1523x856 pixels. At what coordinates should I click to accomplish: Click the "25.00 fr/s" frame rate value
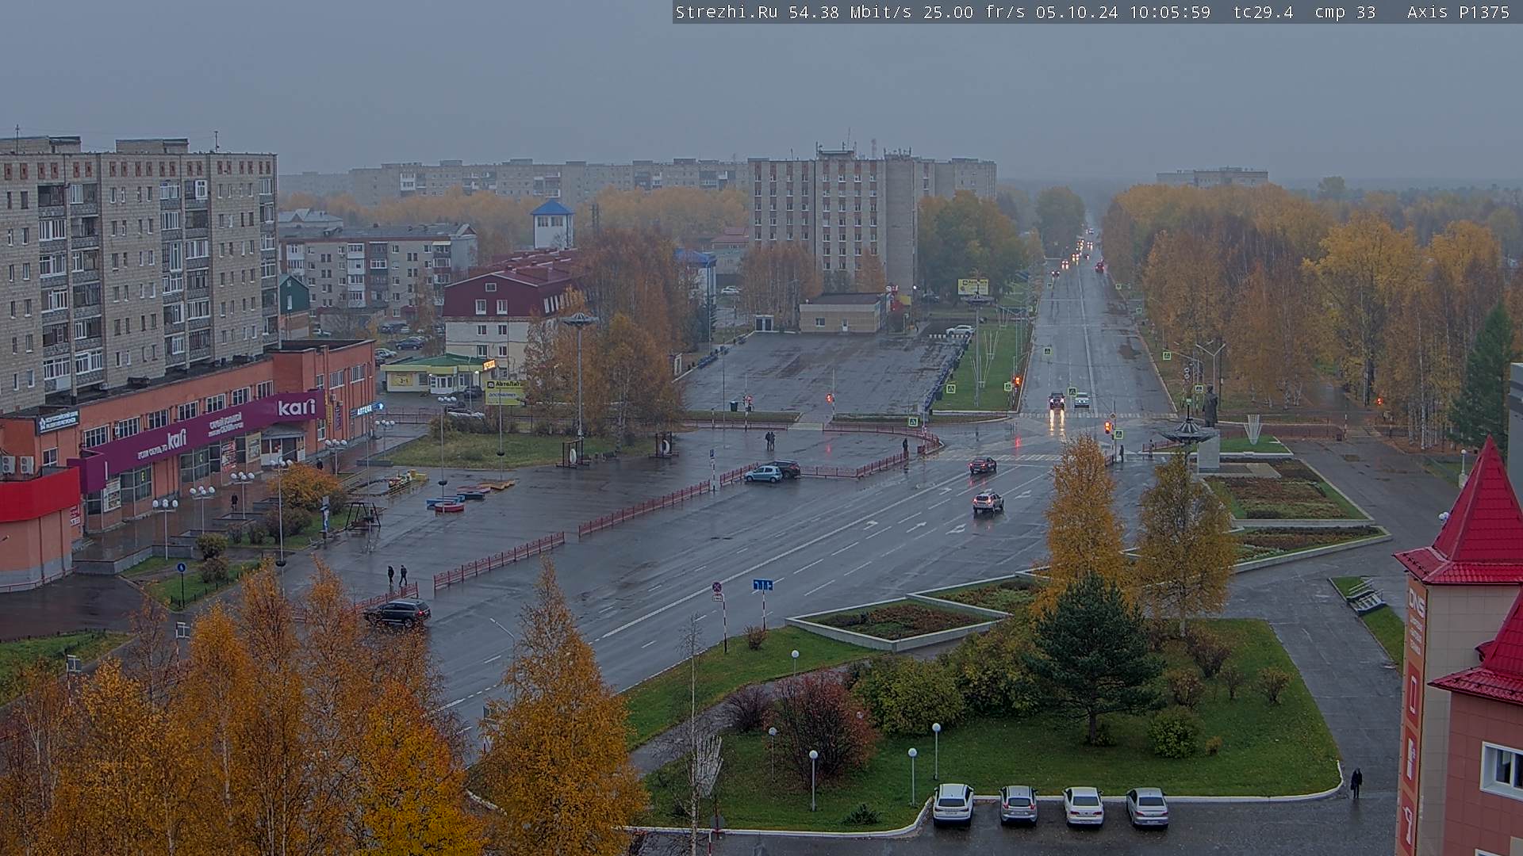click(x=973, y=12)
